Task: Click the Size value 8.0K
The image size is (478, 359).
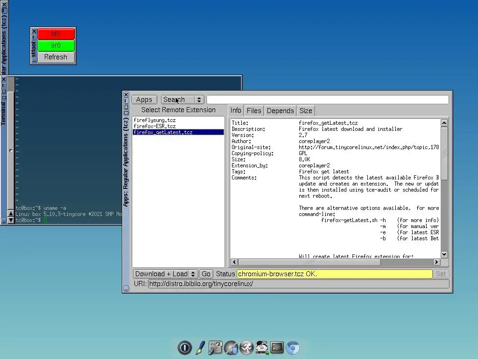Action: (304, 159)
